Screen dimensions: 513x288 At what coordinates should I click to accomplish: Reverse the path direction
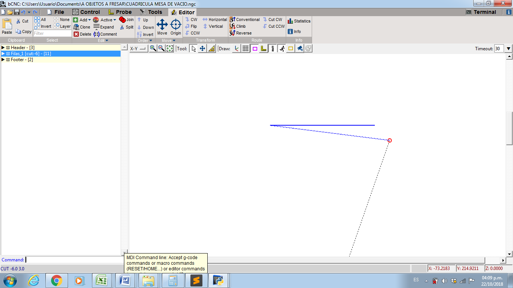click(x=240, y=33)
